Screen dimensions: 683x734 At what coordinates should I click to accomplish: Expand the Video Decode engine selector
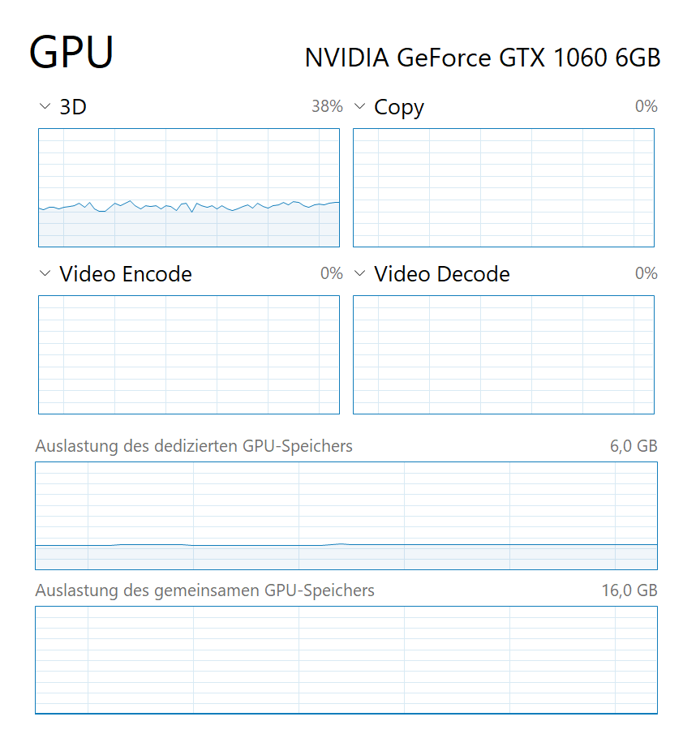359,273
